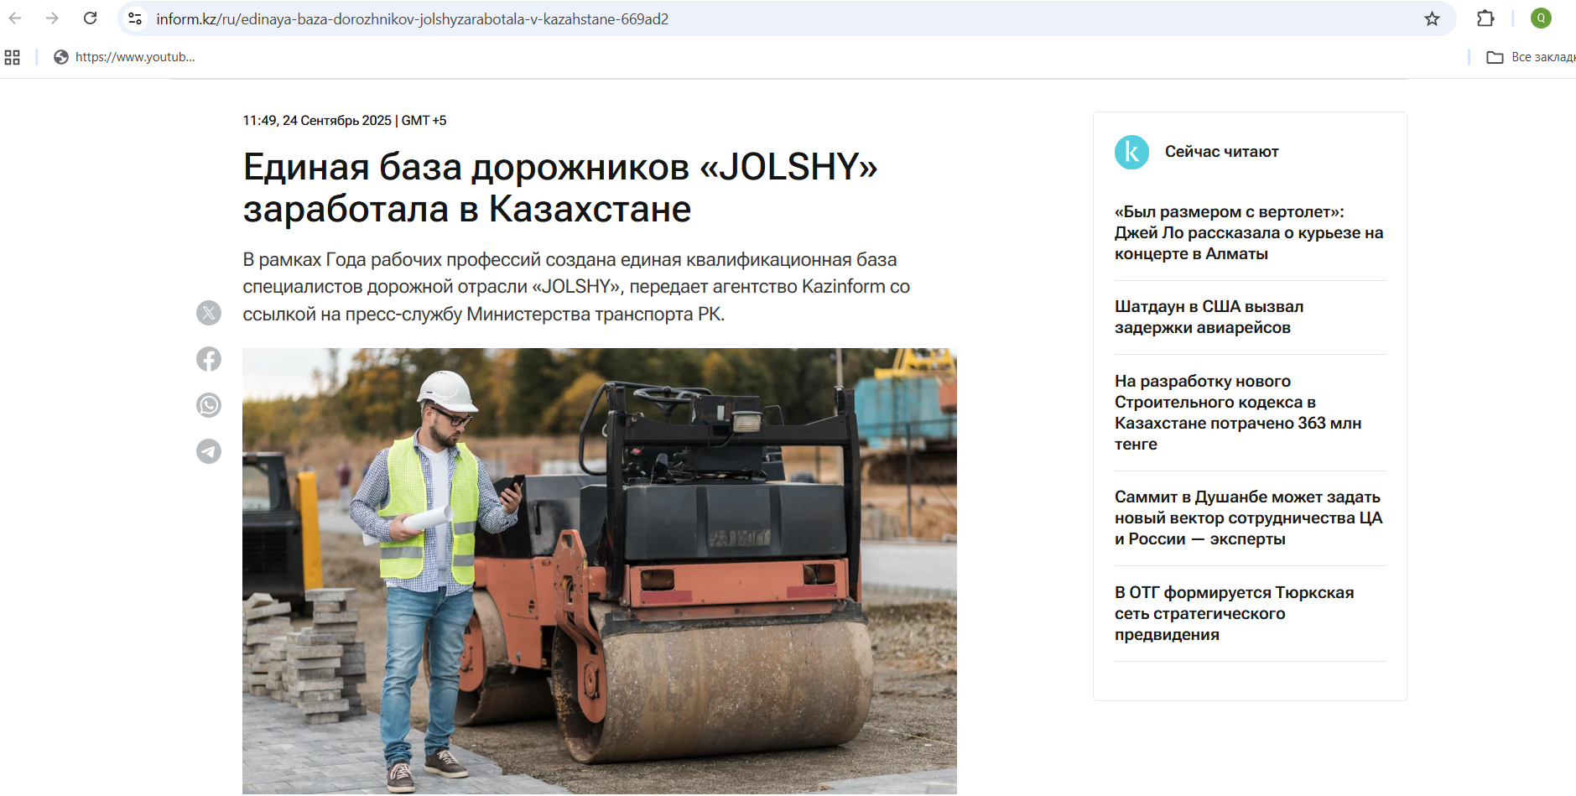The image size is (1576, 796).
Task: Open Строительного кодекса 363 млн article
Action: 1237,413
